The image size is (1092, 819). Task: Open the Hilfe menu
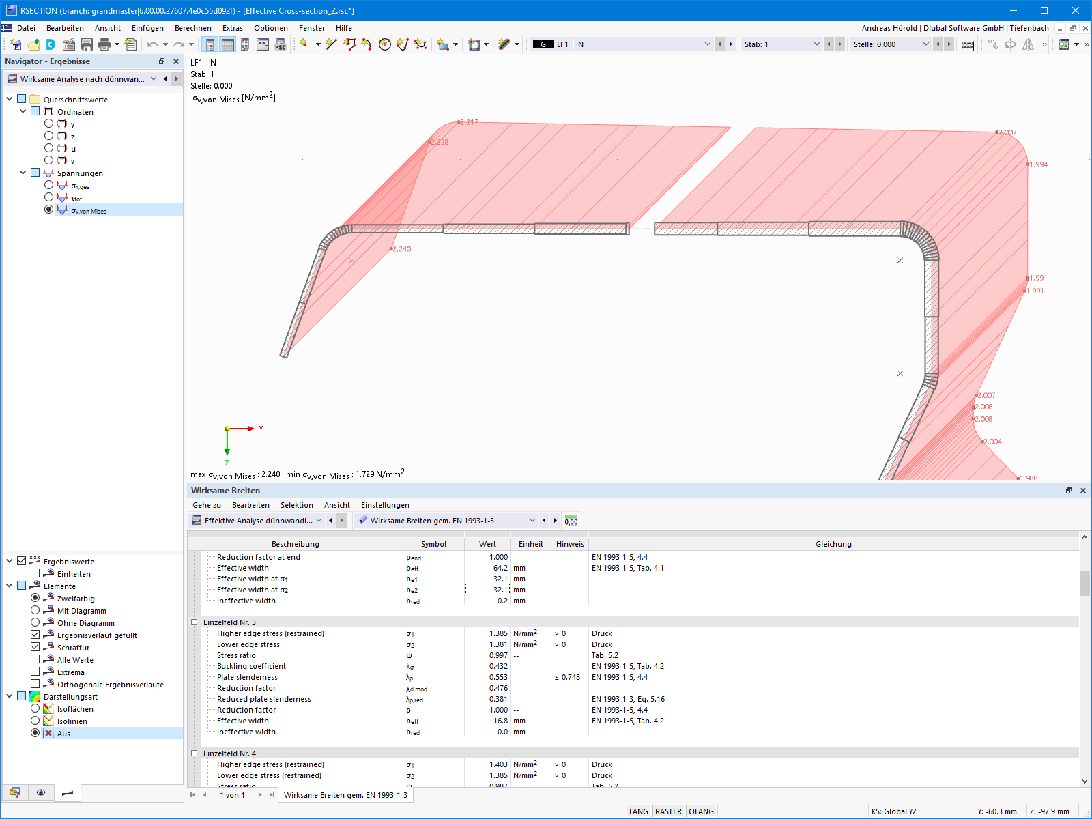(344, 28)
